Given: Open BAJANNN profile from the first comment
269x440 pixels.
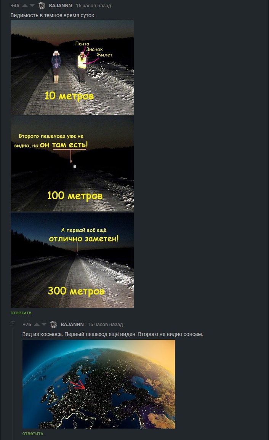Looking at the screenshot, I should (60, 6).
